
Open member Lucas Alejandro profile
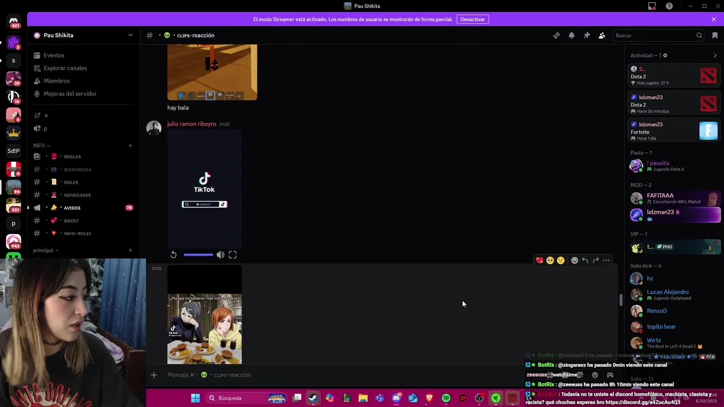point(674,295)
